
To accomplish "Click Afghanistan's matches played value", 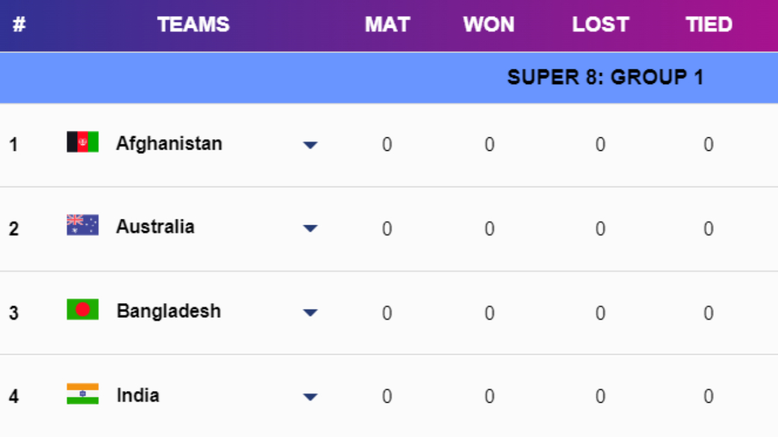I will click(387, 144).
